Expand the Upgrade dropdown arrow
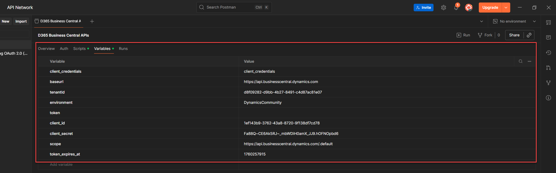The height and width of the screenshot is (173, 556). [506, 8]
